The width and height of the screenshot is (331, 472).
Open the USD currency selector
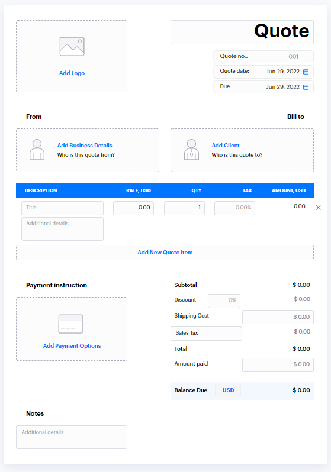228,390
